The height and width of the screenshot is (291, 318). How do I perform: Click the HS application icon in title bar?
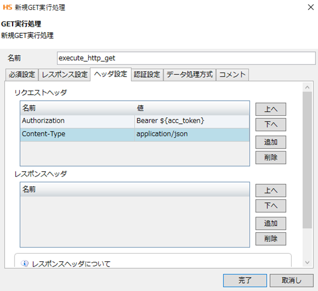7,8
